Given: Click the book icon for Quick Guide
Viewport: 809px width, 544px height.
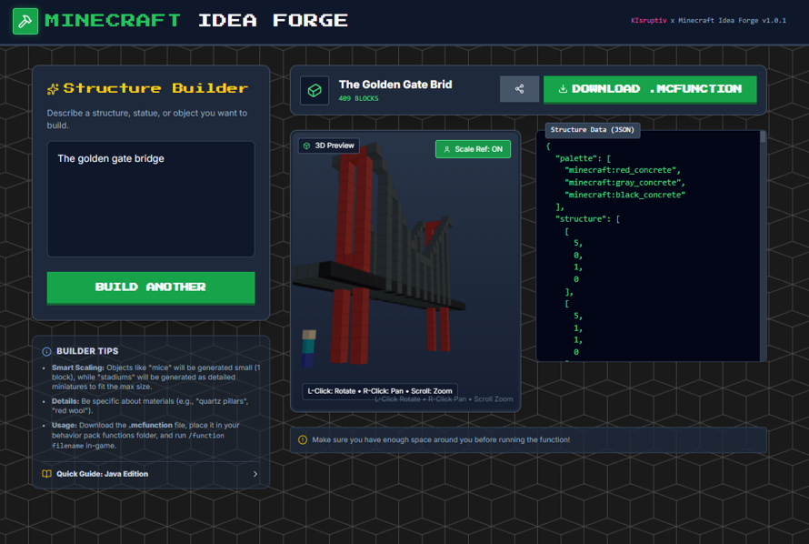Looking at the screenshot, I should click(46, 474).
